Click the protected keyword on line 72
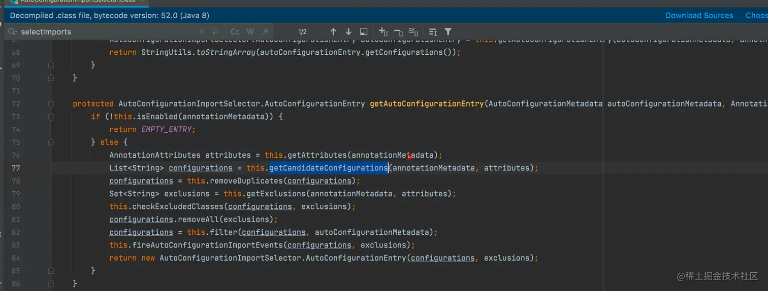768x291 pixels. 93,104
